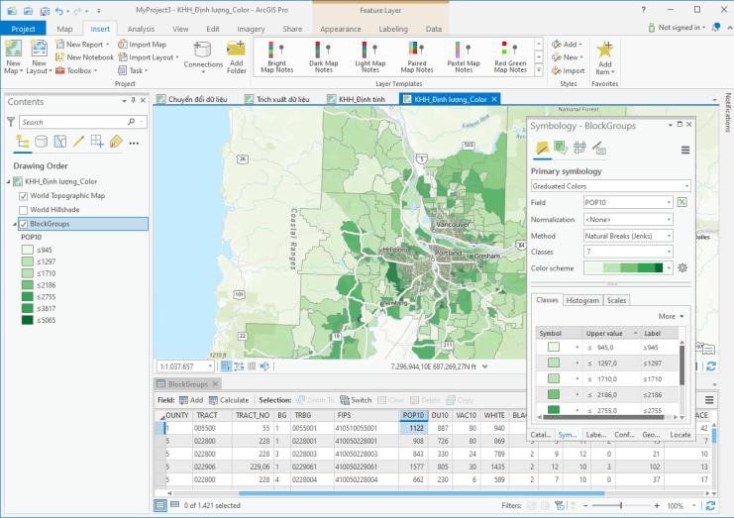Select Dark Map Notes template

(x=323, y=56)
